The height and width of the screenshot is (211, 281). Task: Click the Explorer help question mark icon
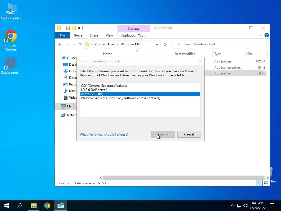click(x=266, y=35)
